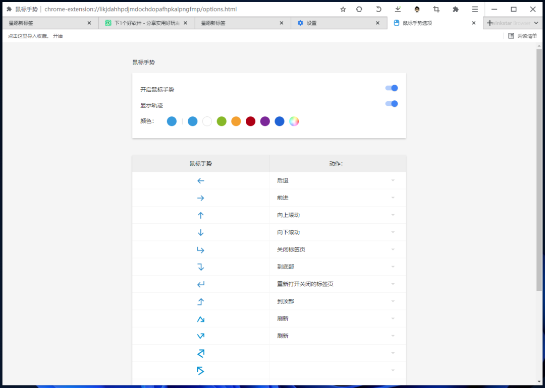
Task: Open the action dropdown for 后退
Action: [x=393, y=180]
